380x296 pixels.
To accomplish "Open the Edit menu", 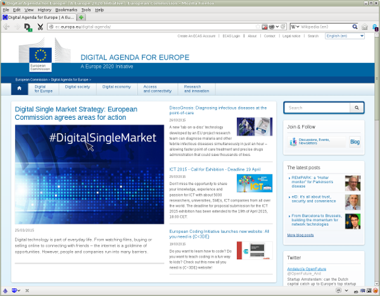I will tap(16, 10).
